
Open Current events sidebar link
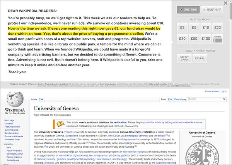click(x=11, y=130)
